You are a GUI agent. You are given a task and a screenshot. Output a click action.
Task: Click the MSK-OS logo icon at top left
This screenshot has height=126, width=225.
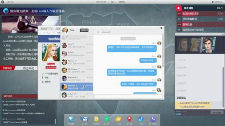coord(2,2)
